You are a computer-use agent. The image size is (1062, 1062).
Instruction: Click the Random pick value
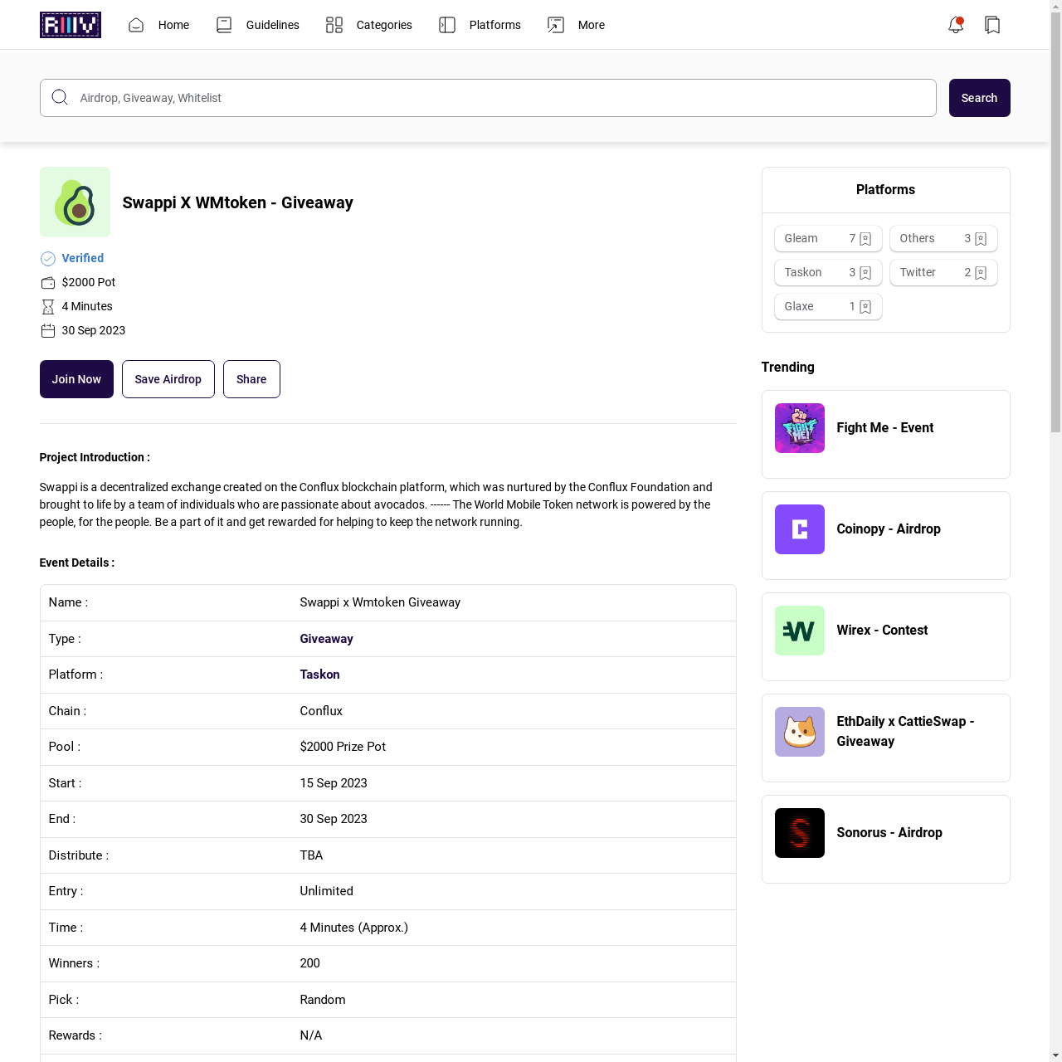[323, 1000]
